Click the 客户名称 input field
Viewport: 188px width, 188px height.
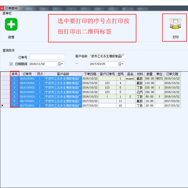tap(107, 56)
